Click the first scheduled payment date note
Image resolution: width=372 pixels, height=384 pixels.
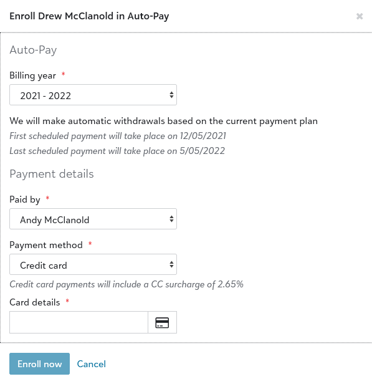pyautogui.click(x=118, y=136)
